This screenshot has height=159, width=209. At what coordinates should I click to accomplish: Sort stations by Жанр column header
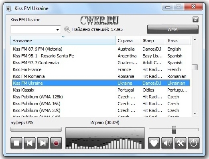coord(152,41)
